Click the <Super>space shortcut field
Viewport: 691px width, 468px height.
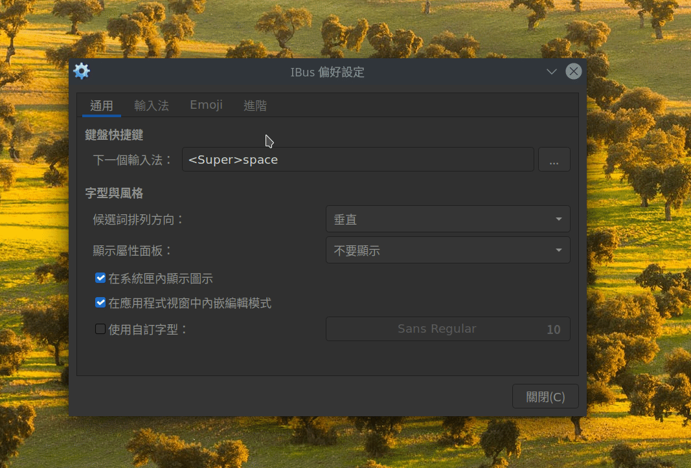pyautogui.click(x=358, y=159)
